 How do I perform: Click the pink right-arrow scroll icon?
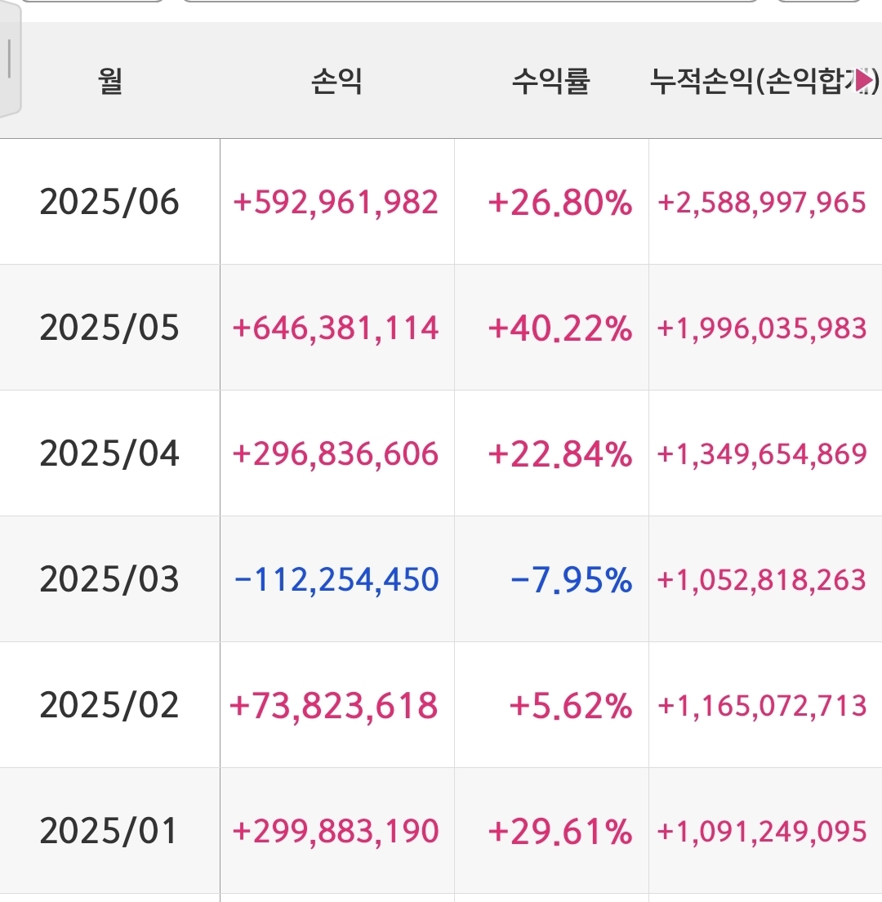(864, 81)
